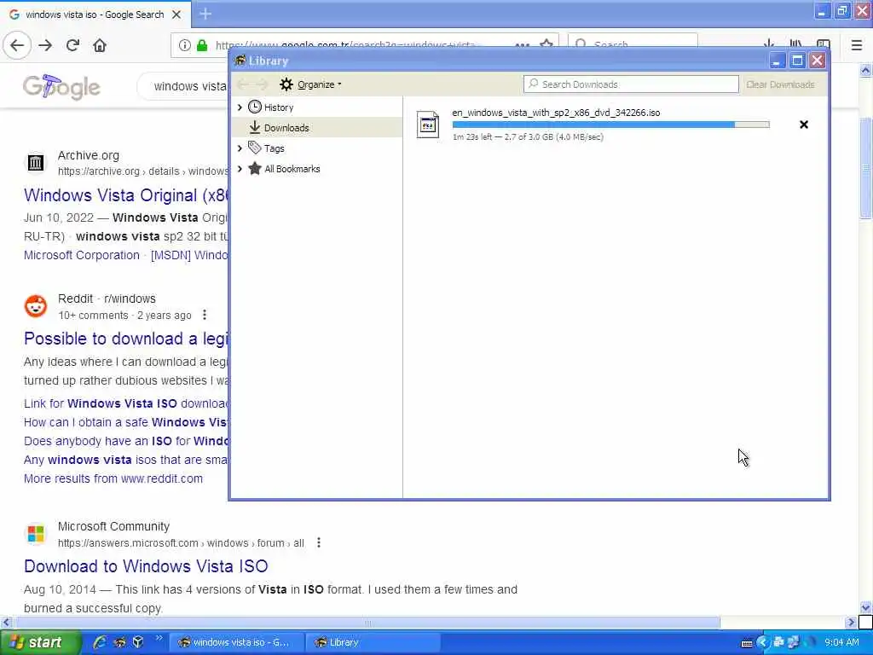Open How can I obtain a safe link

(126, 422)
